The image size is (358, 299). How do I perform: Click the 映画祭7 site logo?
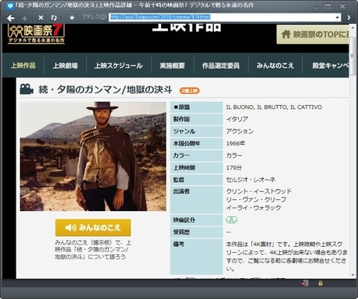(x=37, y=34)
